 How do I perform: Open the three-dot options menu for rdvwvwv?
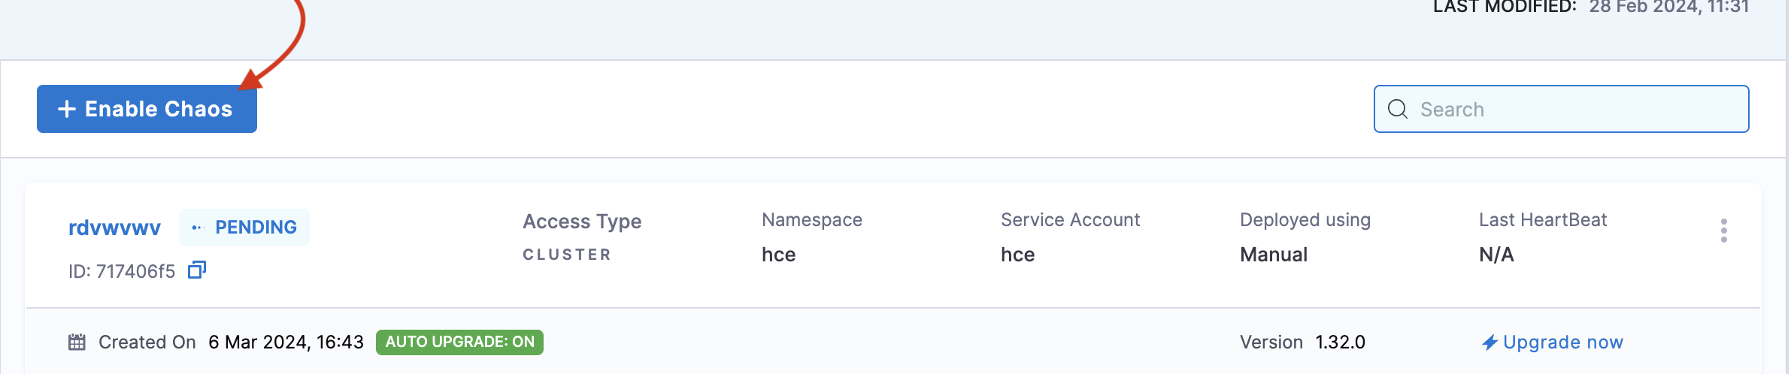click(1723, 231)
